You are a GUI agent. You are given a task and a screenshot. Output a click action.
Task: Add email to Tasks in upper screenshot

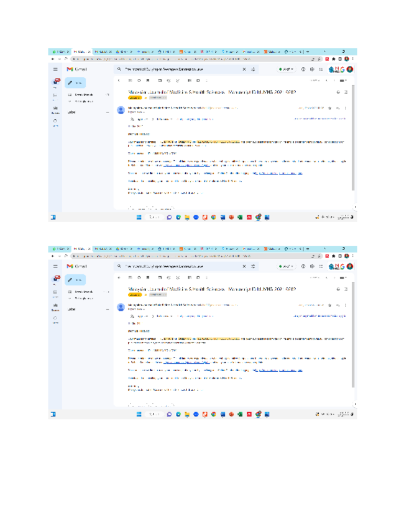tap(178, 81)
